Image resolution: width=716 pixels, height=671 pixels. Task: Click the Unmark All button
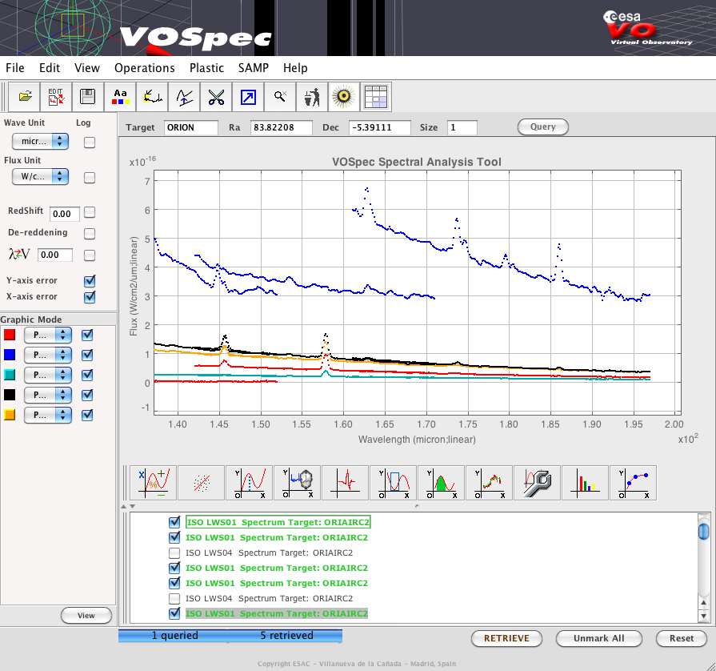click(x=598, y=638)
